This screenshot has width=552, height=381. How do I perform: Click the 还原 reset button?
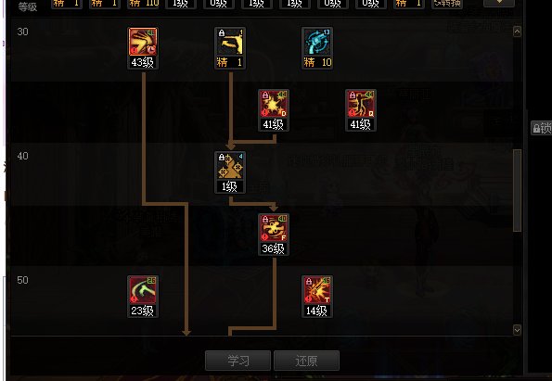point(307,361)
